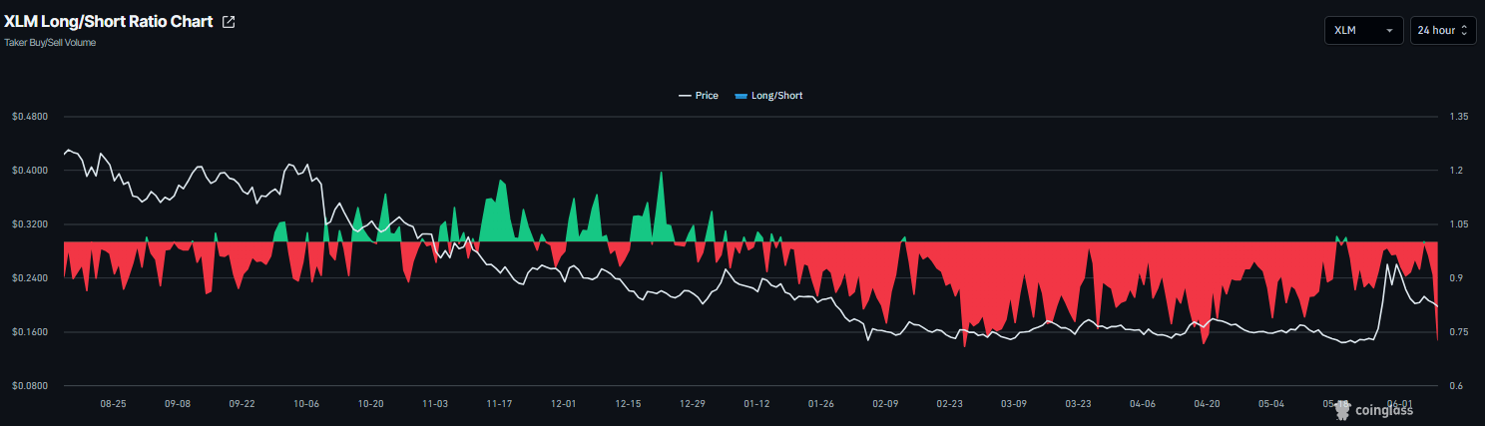Click the 08-25 date label on axis
The height and width of the screenshot is (426, 1485).
pyautogui.click(x=113, y=404)
